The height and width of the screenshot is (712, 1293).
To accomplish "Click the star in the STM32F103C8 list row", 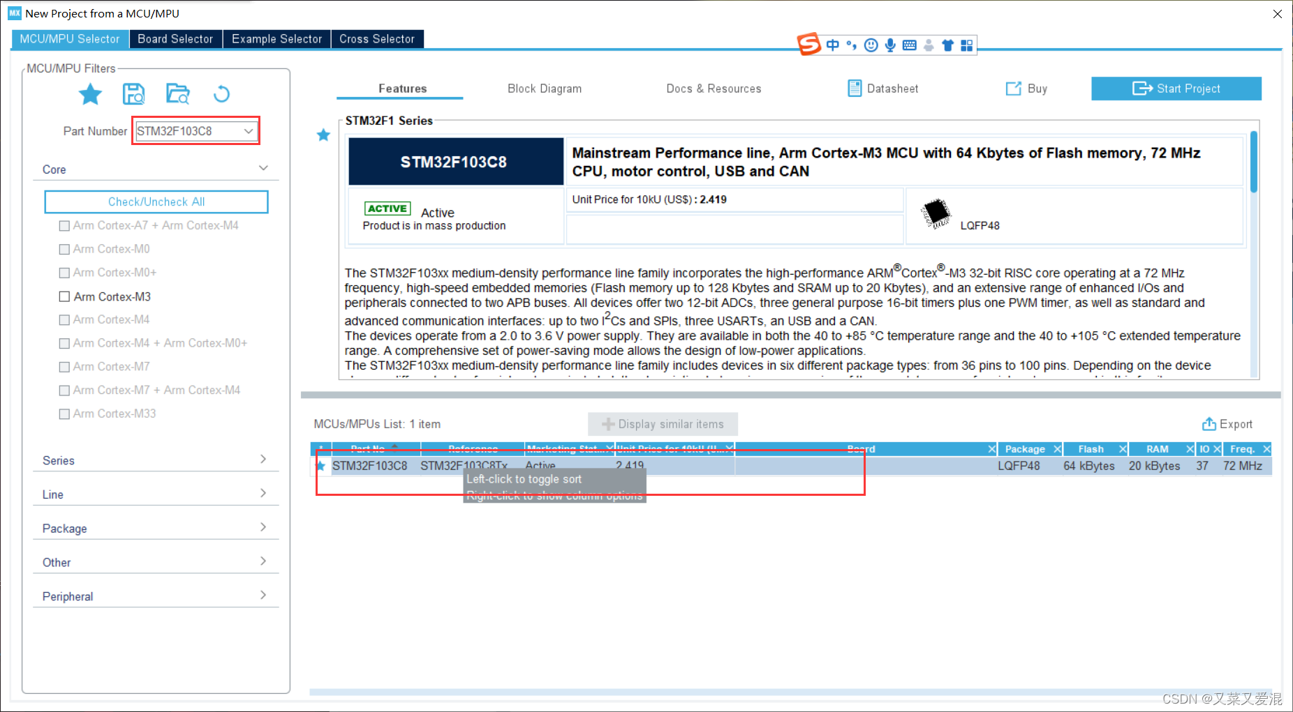I will pos(320,466).
